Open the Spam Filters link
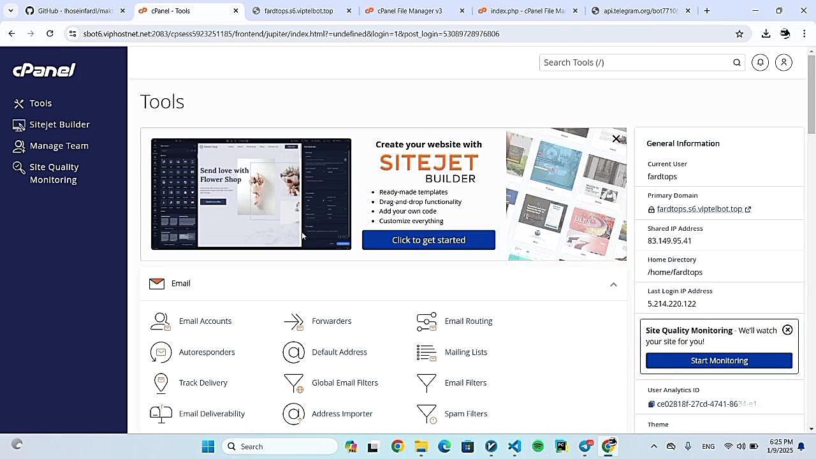This screenshot has height=459, width=816. [466, 414]
